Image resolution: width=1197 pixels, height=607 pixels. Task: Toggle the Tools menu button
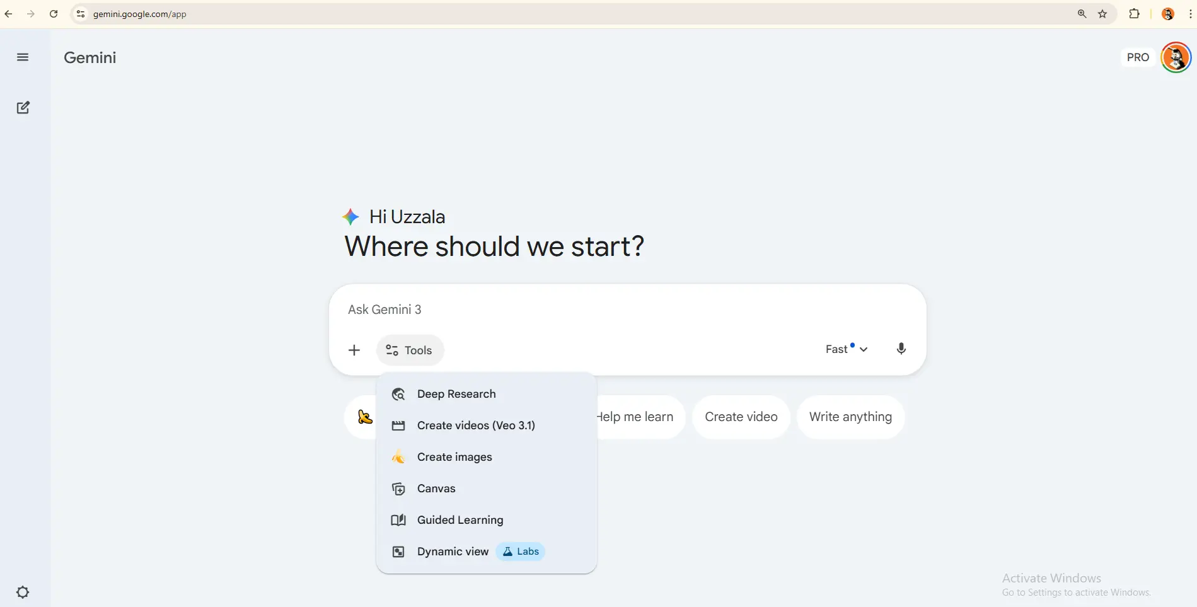pyautogui.click(x=410, y=350)
